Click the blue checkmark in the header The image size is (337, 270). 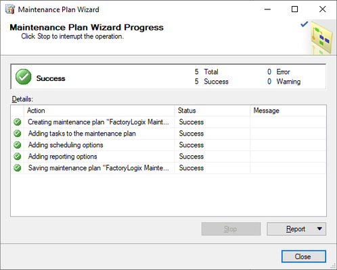point(305,24)
